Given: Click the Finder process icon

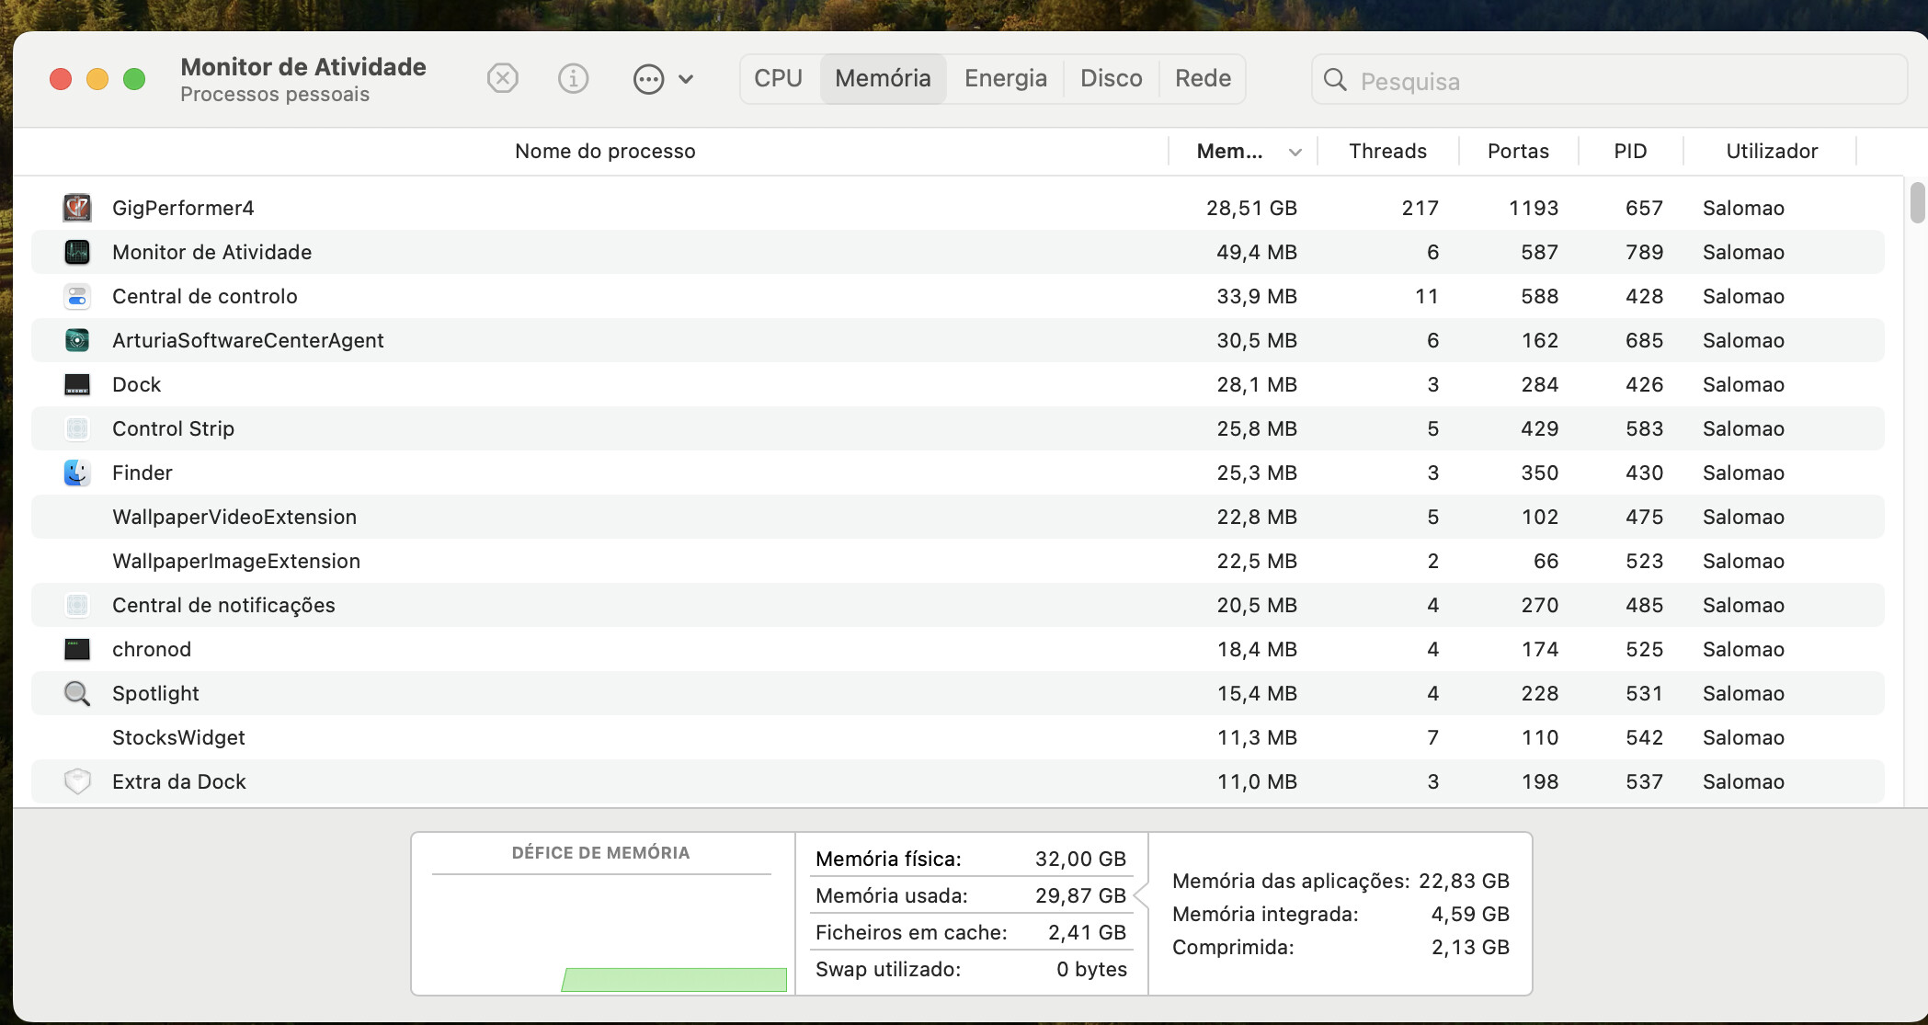Looking at the screenshot, I should pos(77,473).
